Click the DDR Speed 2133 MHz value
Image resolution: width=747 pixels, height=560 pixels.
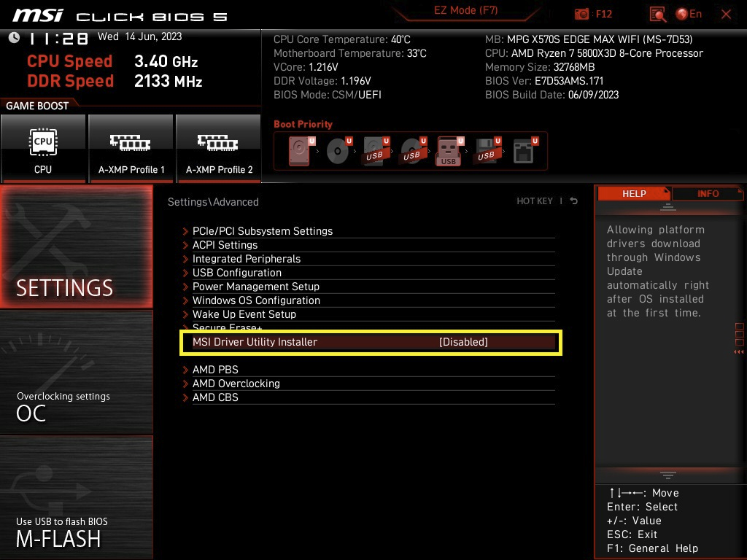[169, 81]
